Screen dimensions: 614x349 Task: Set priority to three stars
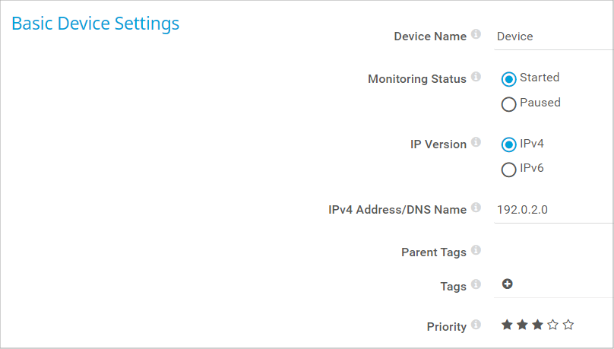tap(538, 325)
